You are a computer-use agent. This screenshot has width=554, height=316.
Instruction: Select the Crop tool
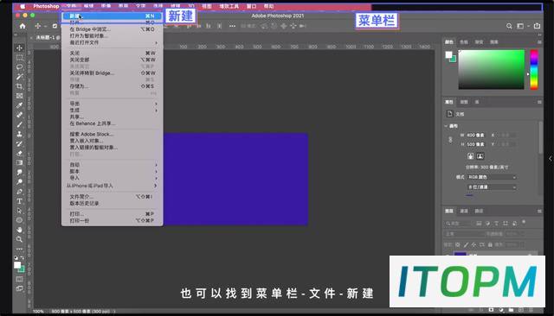19,86
